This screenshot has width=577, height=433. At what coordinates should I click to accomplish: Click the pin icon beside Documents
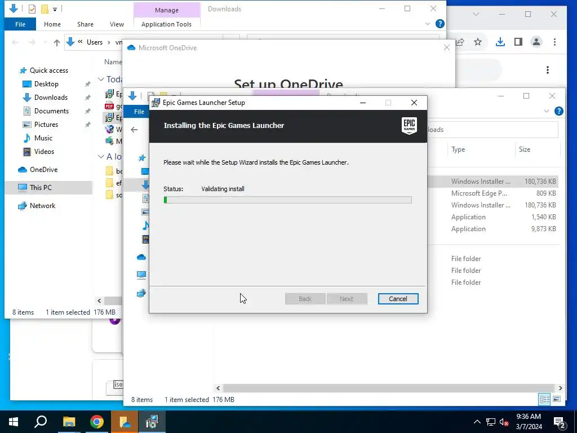click(87, 111)
